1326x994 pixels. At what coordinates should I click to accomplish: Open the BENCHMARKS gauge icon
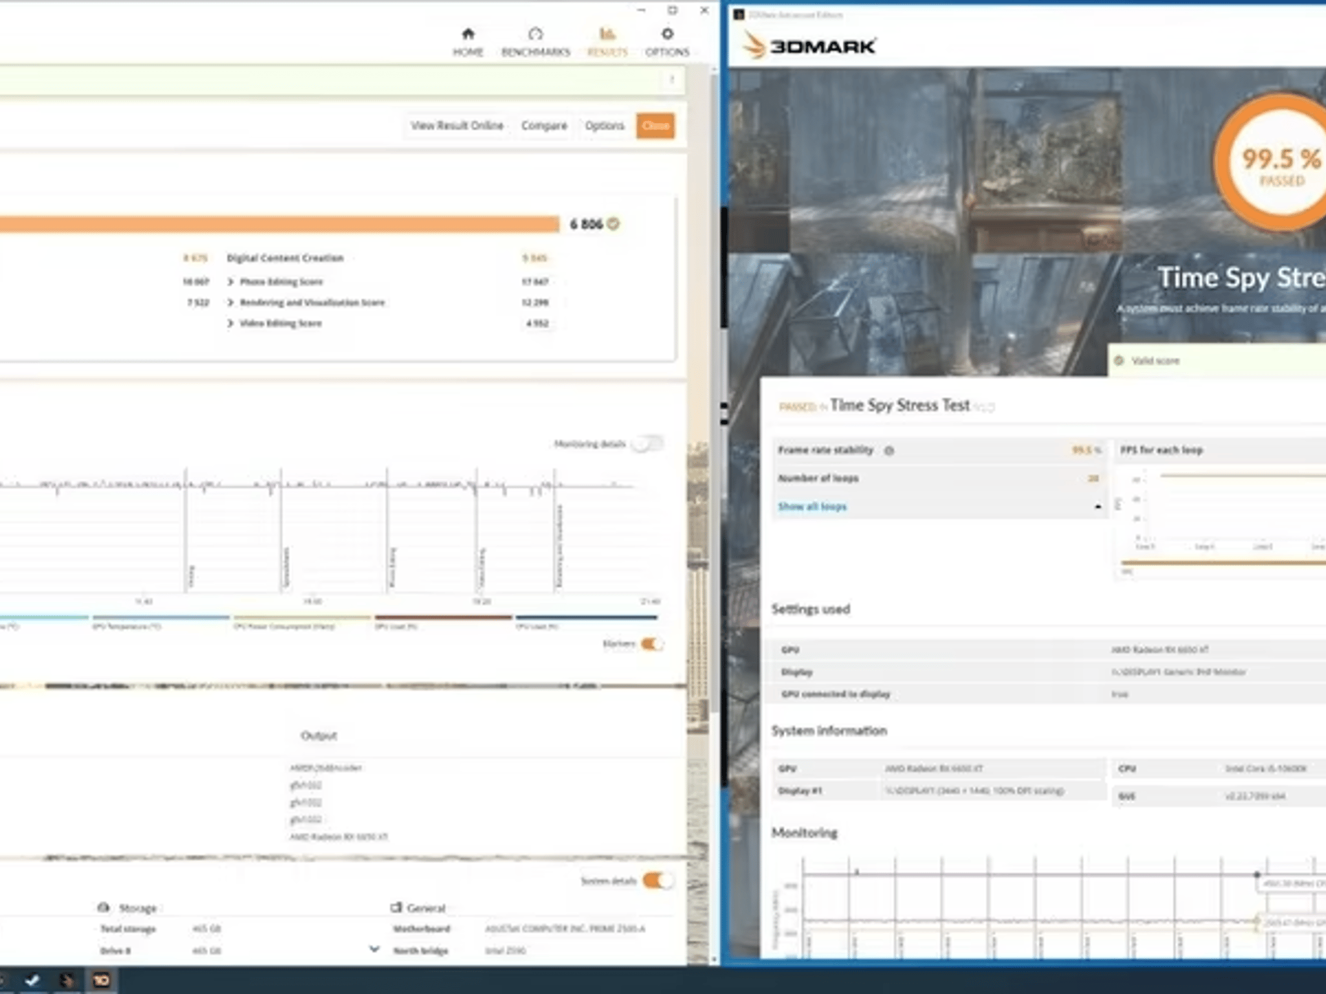pyautogui.click(x=535, y=34)
